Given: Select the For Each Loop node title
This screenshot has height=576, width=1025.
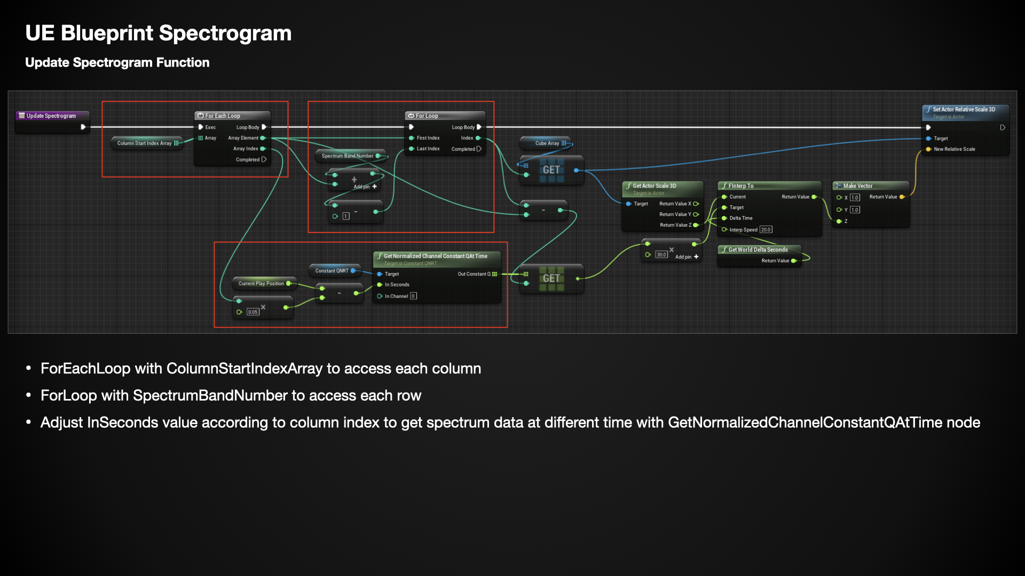Looking at the screenshot, I should [223, 116].
